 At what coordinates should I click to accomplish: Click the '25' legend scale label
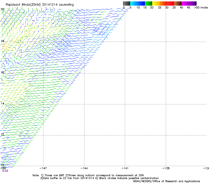(x=160, y=8)
